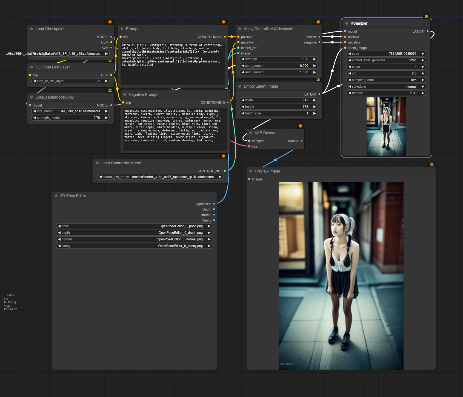Click the start_percent value field in Apply ControlNet
Screen dimensions: 463x397
pos(279,66)
